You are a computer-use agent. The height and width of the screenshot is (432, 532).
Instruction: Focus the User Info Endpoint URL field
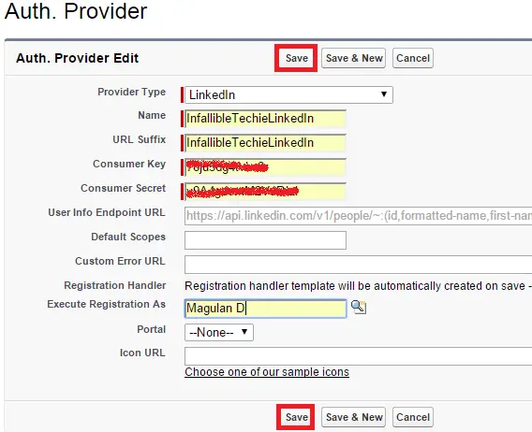pos(359,216)
